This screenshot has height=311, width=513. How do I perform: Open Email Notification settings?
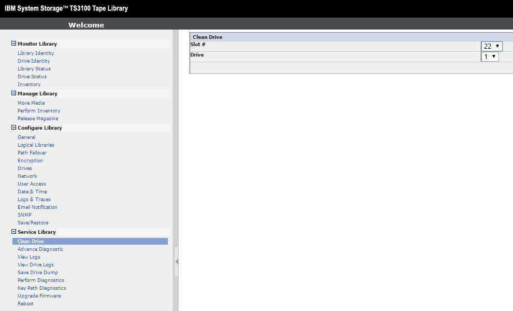coord(37,207)
